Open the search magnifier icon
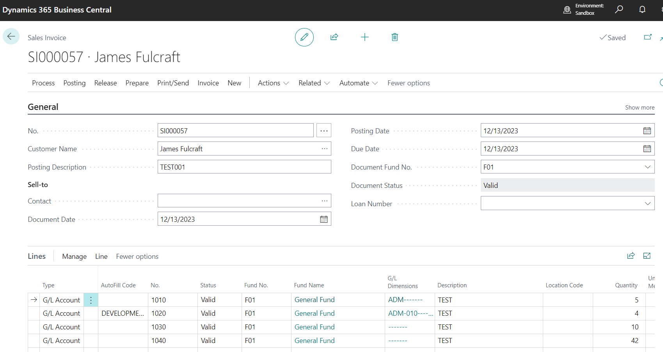The image size is (663, 352). 619,9
